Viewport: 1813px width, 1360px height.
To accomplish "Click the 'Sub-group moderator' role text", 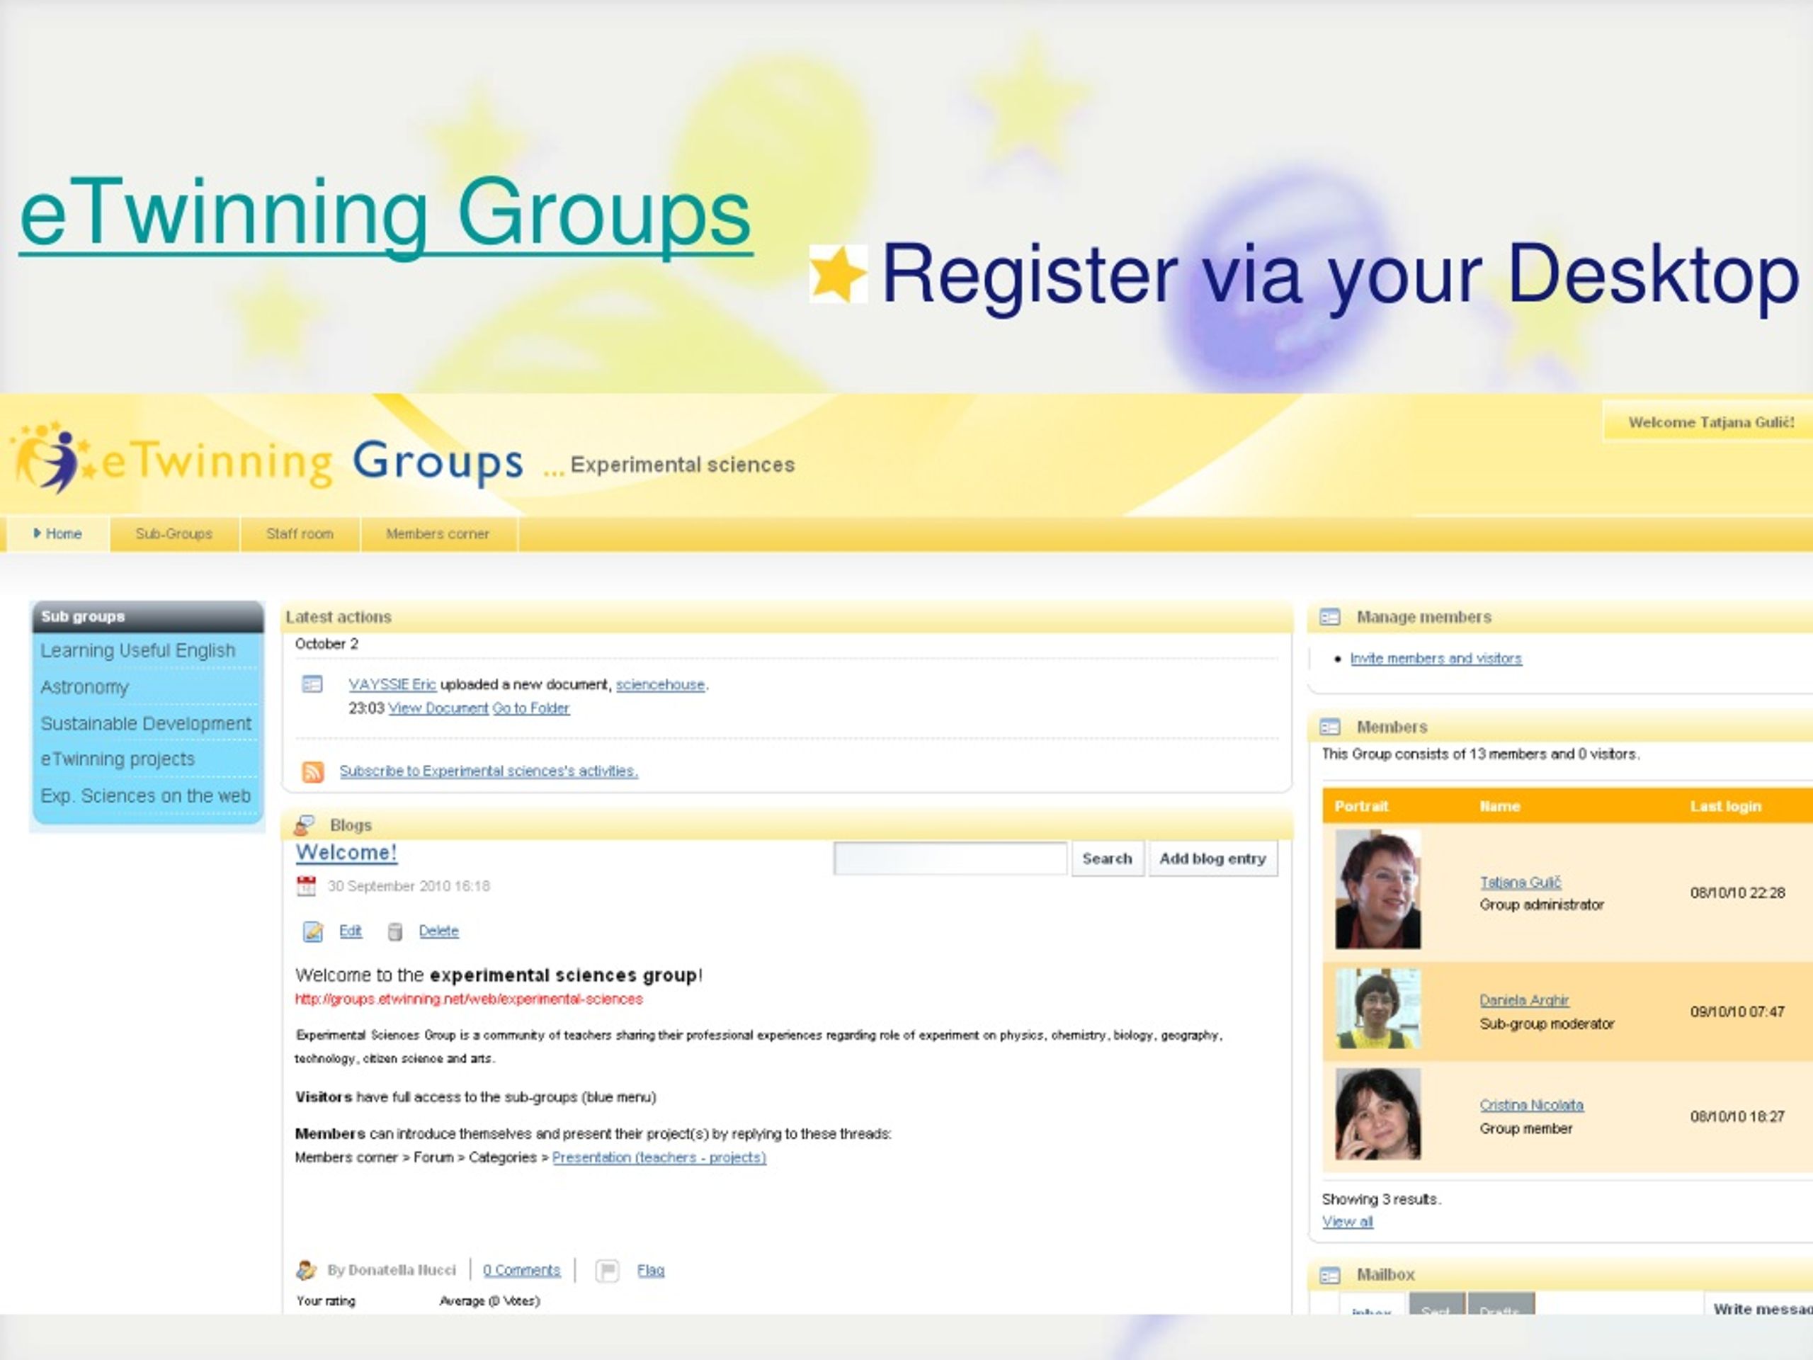I will pos(1547,1024).
